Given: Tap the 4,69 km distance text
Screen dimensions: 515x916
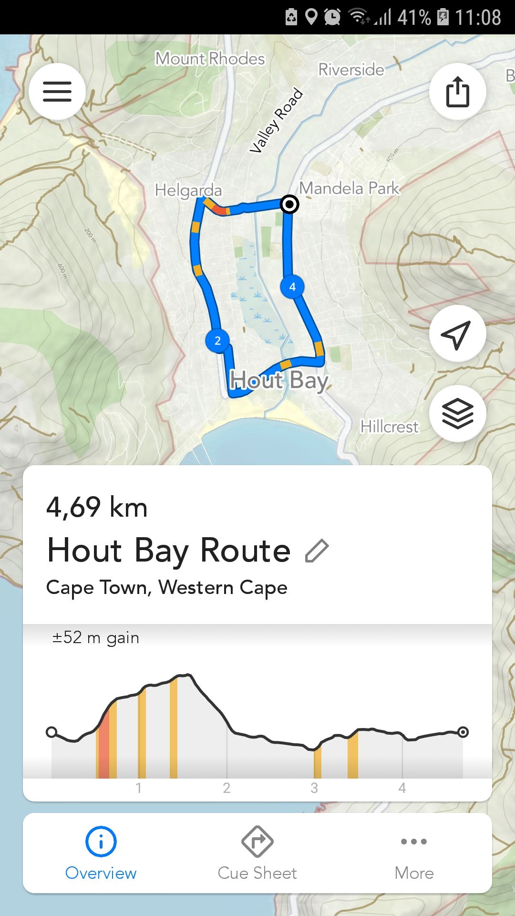Looking at the screenshot, I should (x=97, y=507).
